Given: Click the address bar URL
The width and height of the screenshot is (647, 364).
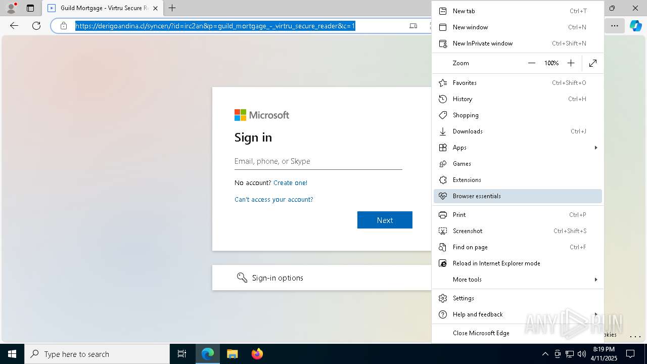Looking at the screenshot, I should tap(215, 26).
